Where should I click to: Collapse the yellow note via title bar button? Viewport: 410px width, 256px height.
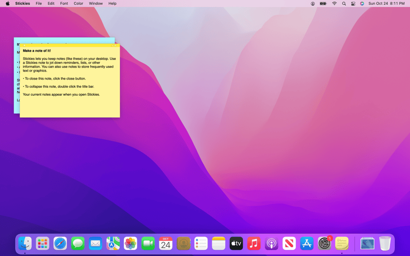point(115,46)
